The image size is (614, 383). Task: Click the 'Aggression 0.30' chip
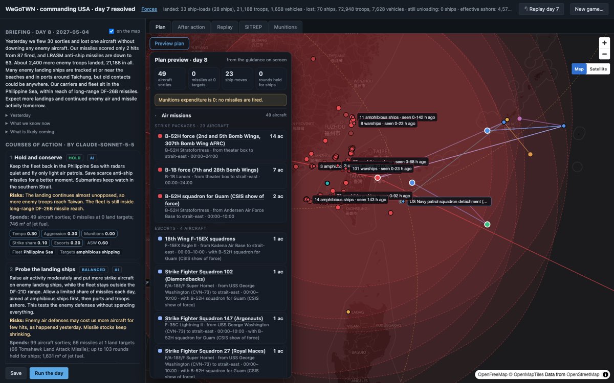click(60, 233)
